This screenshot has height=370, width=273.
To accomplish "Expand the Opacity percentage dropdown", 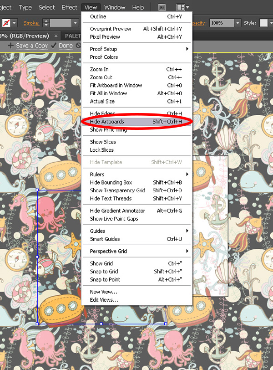I will 238,23.
